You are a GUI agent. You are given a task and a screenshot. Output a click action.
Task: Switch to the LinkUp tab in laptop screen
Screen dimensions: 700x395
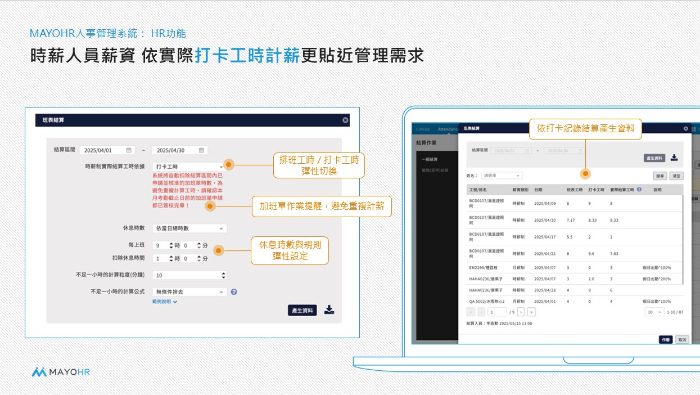[x=422, y=129]
